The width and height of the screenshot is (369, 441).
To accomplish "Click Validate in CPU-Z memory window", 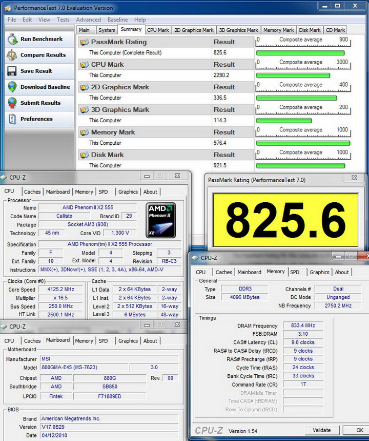I will point(322,430).
